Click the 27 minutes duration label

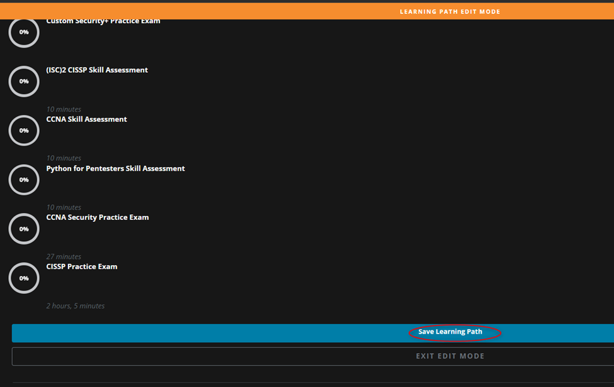[x=64, y=256]
